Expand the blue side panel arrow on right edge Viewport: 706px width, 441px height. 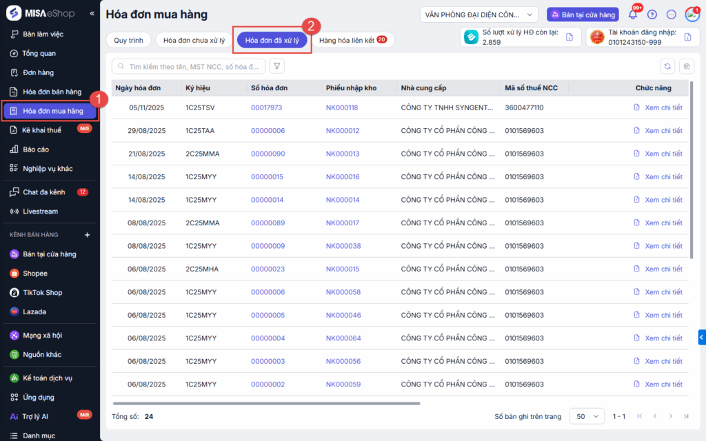click(702, 337)
